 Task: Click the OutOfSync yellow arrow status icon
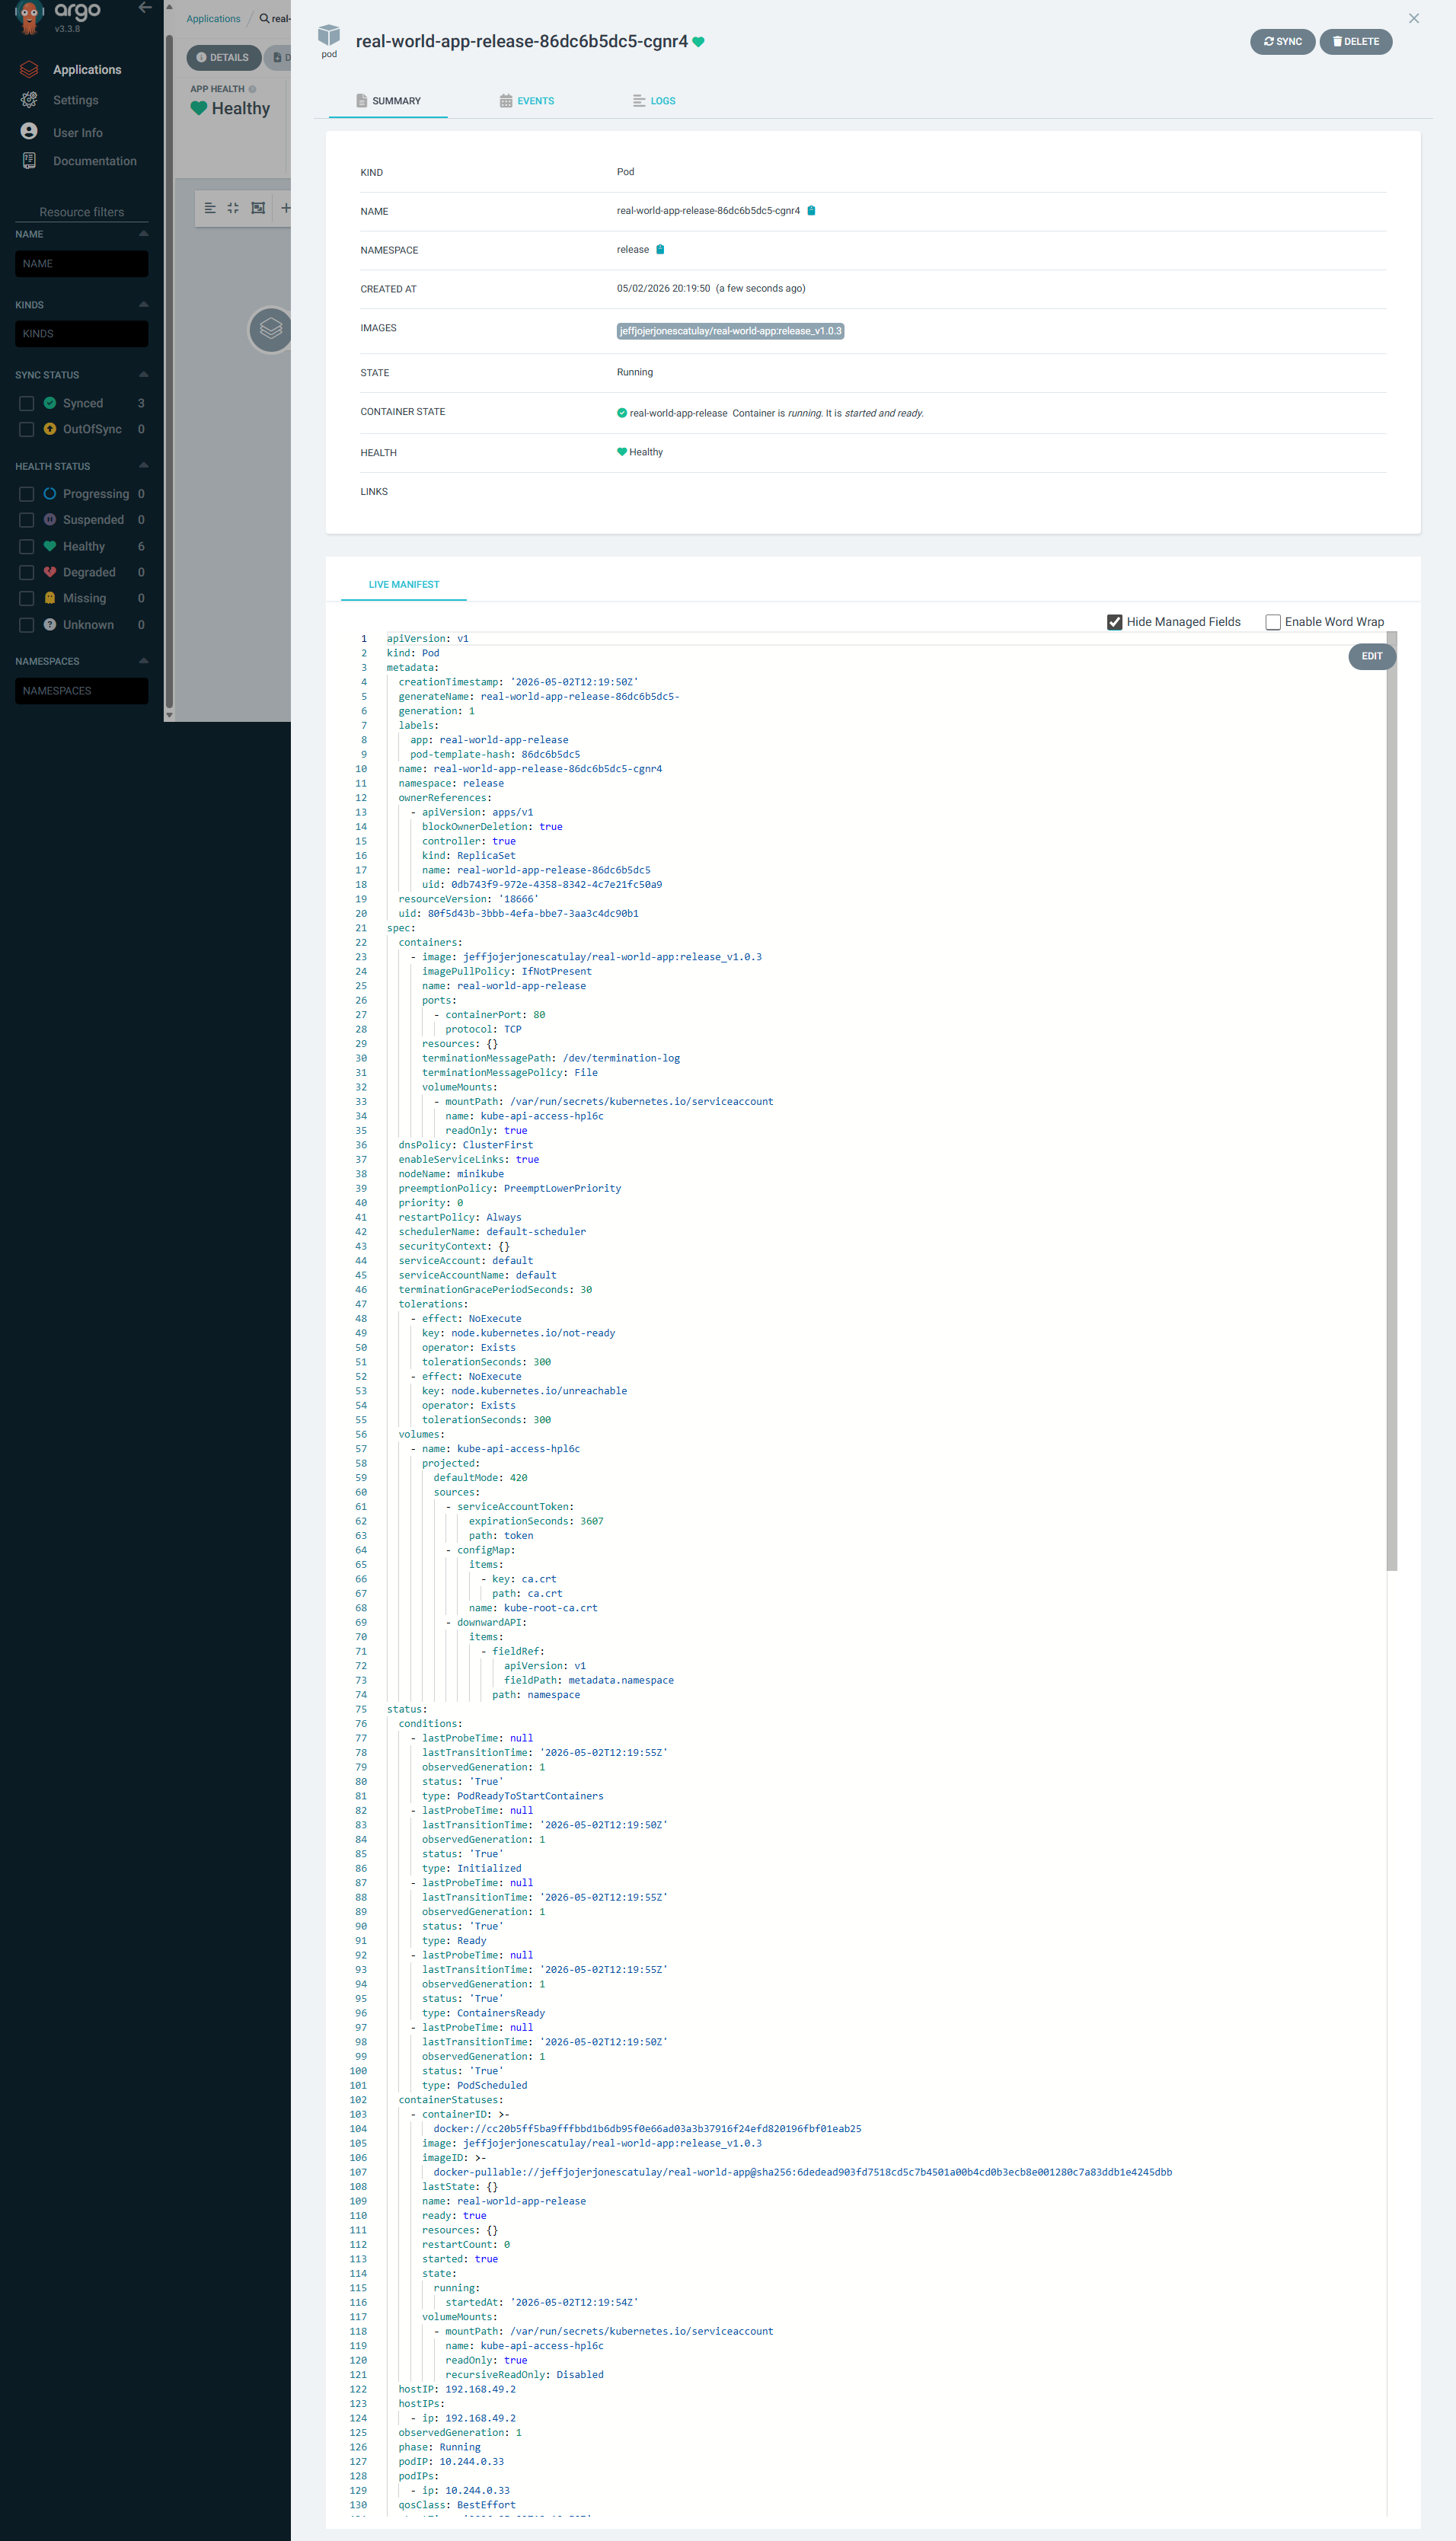[x=50, y=429]
